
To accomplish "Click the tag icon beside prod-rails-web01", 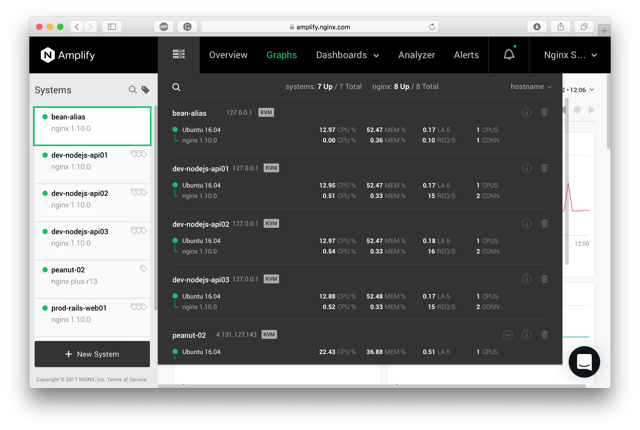I will point(139,307).
